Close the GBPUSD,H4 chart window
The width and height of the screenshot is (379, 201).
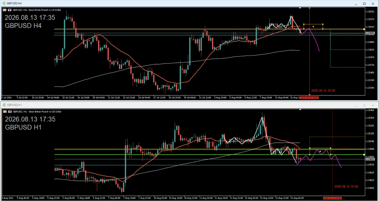(373, 4)
